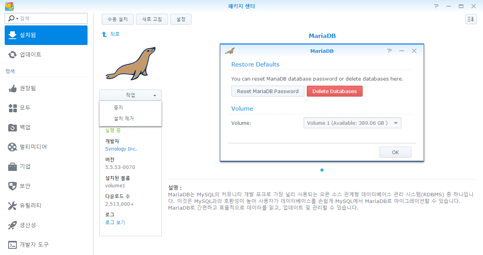This screenshot has width=483, height=255.
Task: Expand the search options magnifier arrow
Action: [13, 19]
